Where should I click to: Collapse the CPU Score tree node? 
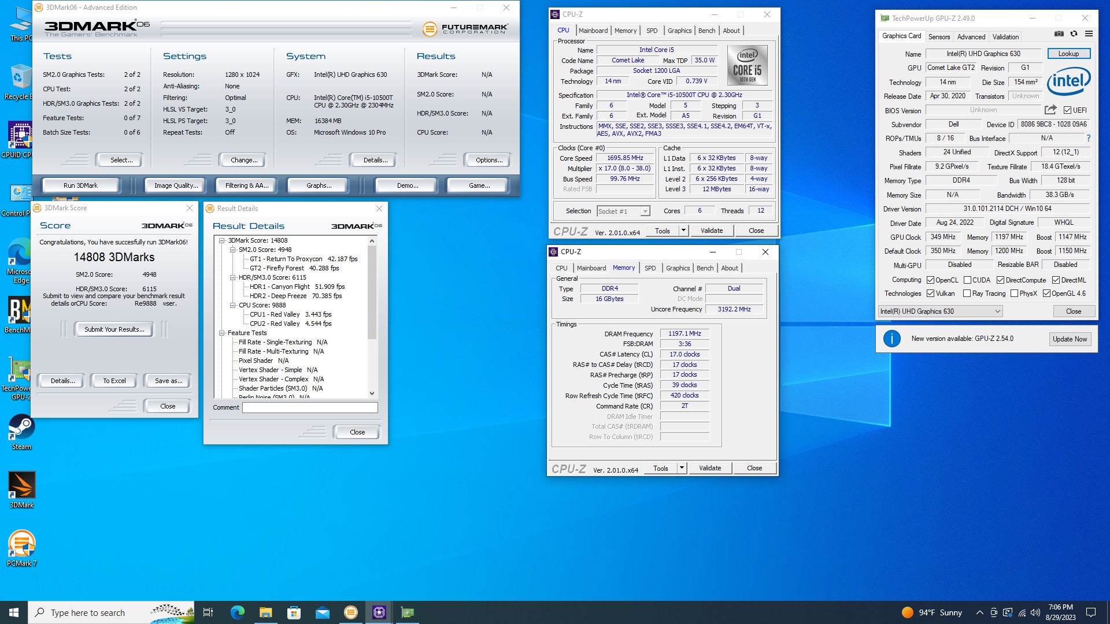tap(233, 305)
